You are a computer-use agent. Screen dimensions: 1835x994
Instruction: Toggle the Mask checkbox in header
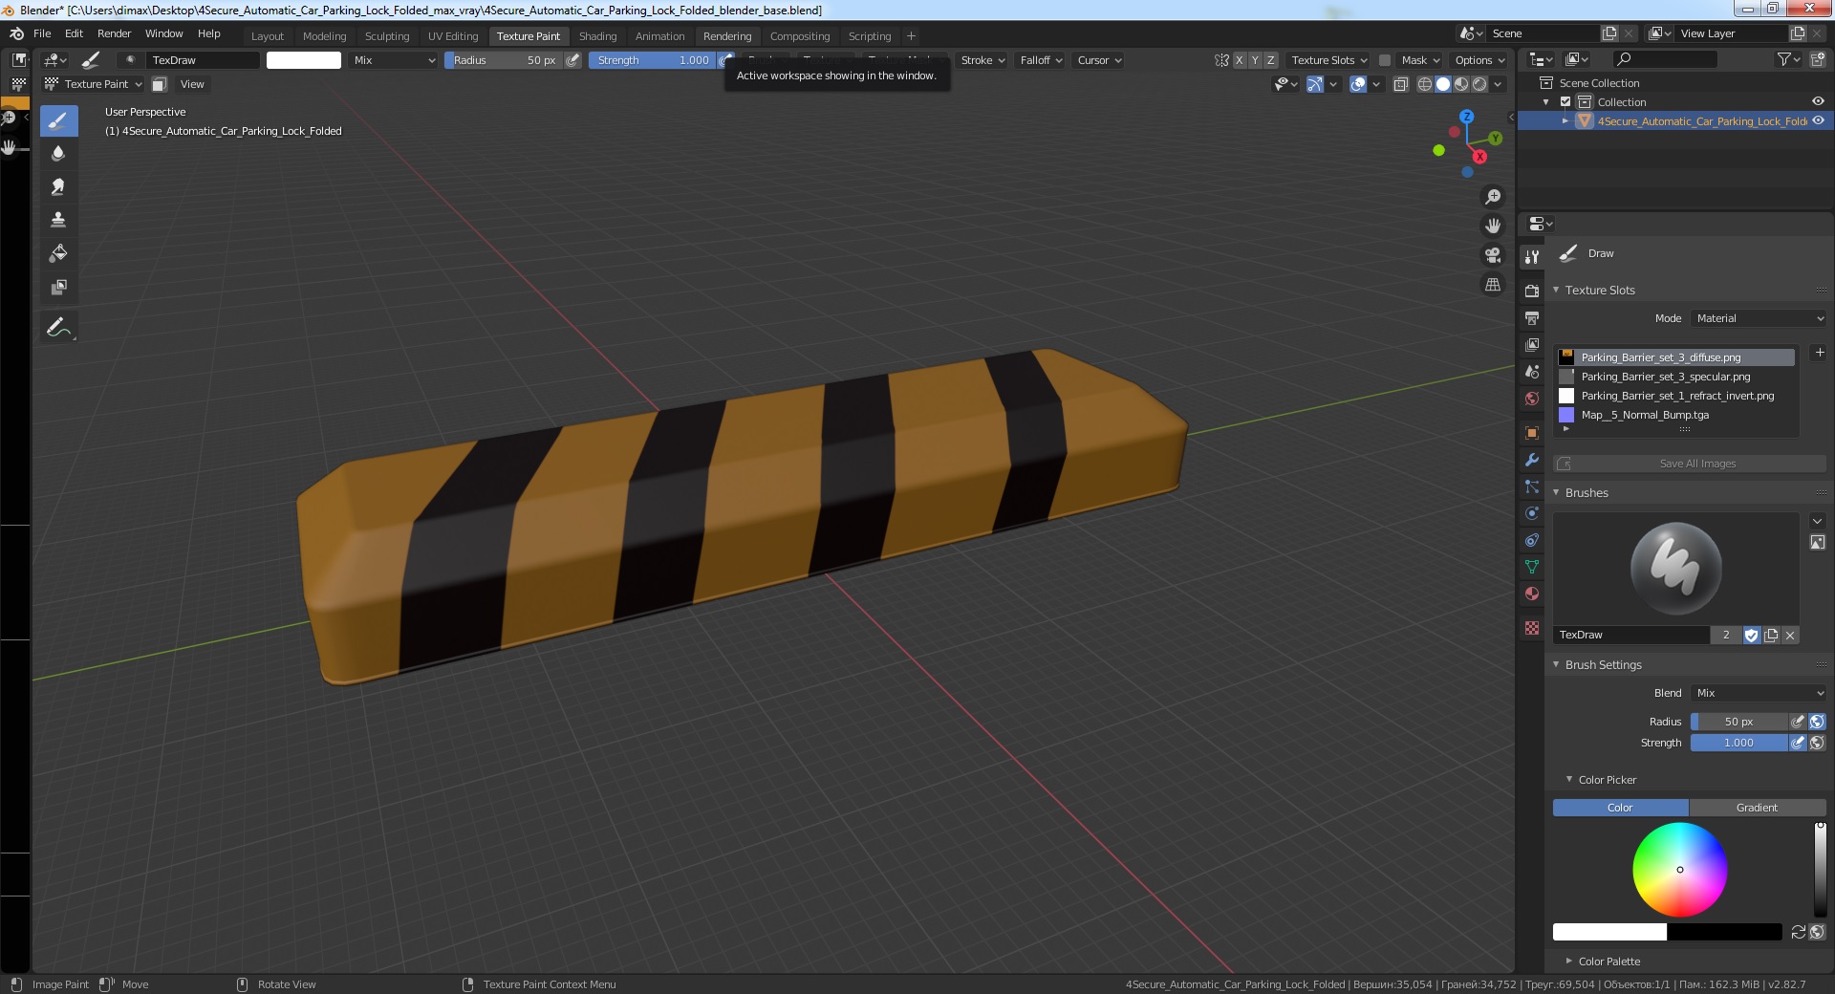[x=1385, y=60]
